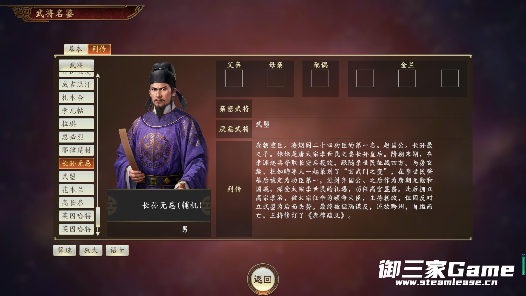The width and height of the screenshot is (526, 296).
Task: Switch to the 列传 tab
Action: point(99,49)
